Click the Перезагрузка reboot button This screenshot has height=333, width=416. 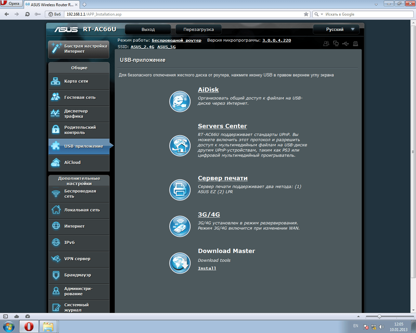(199, 29)
